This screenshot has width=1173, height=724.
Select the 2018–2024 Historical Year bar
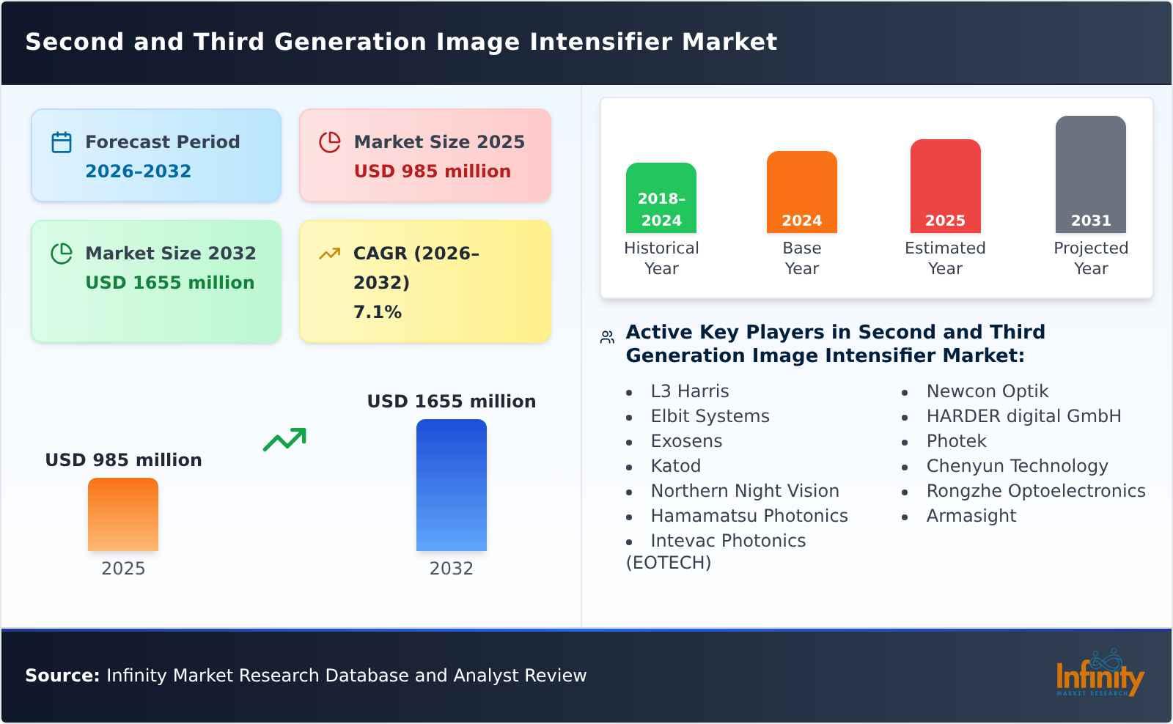click(x=661, y=198)
